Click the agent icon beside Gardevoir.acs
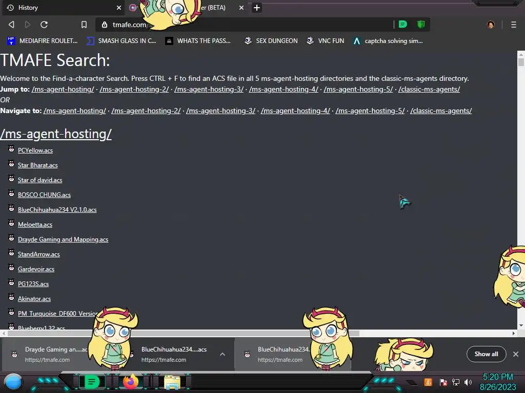Viewport: 525px width, 393px height. click(x=11, y=267)
